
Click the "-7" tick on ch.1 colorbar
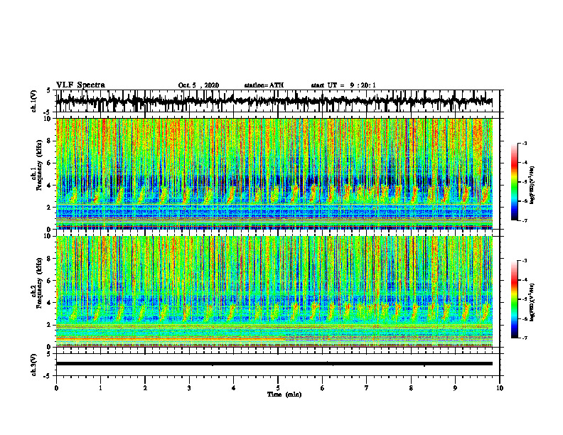tap(525, 220)
